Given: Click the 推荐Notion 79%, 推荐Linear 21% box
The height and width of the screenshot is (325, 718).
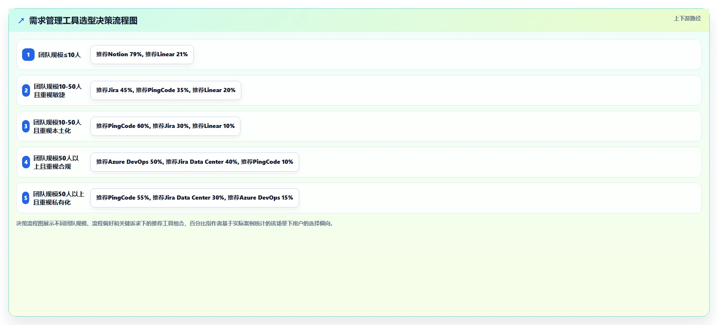Looking at the screenshot, I should click(142, 55).
